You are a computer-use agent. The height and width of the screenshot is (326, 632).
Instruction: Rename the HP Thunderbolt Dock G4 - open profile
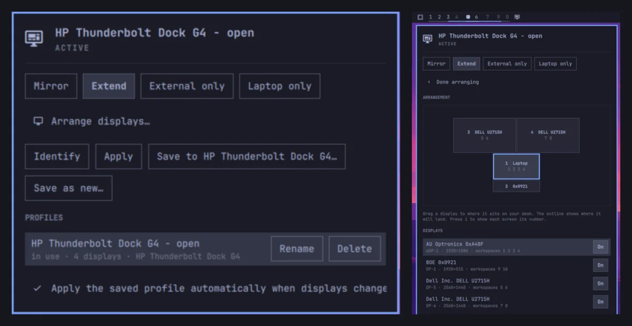[x=297, y=249]
